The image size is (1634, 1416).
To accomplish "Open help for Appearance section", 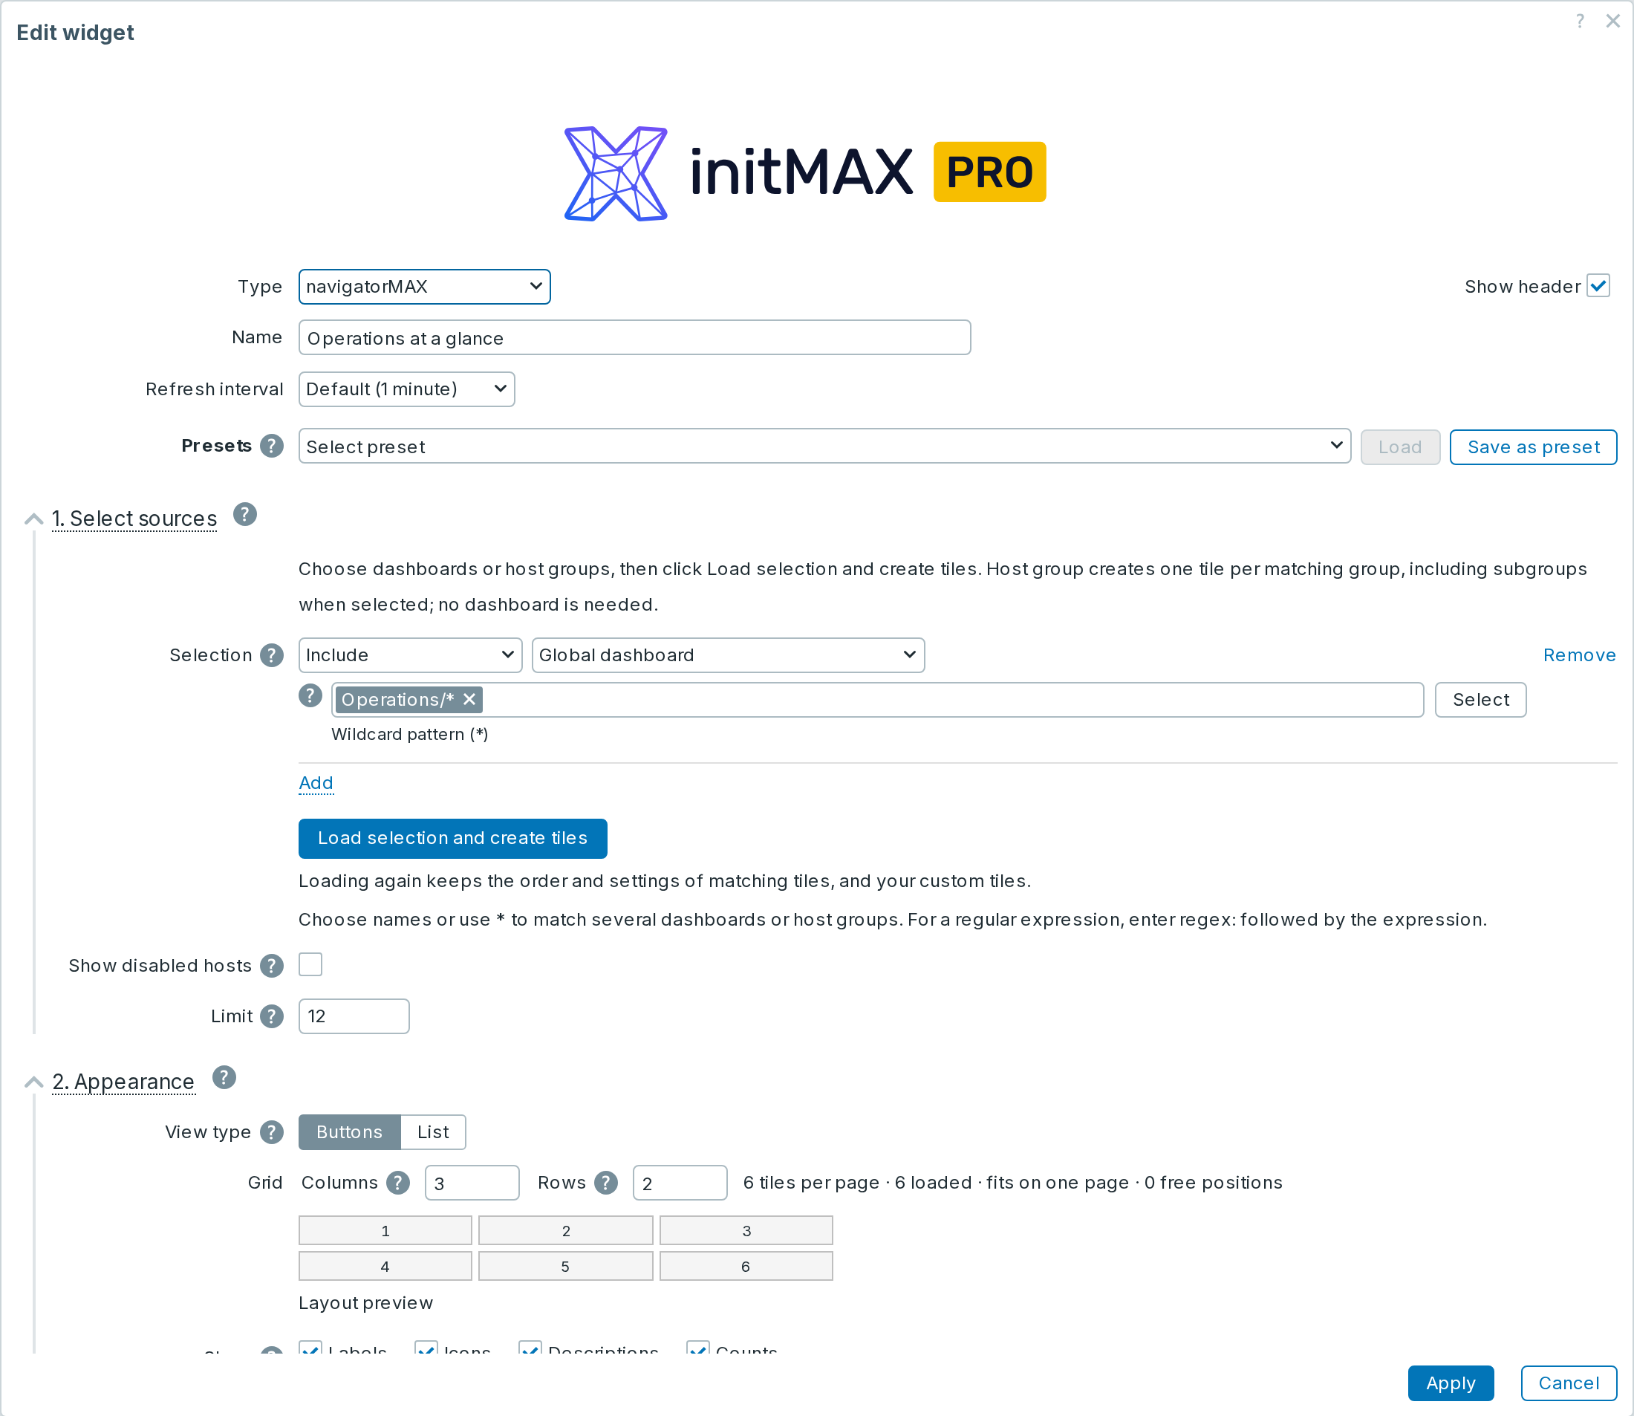I will [224, 1077].
